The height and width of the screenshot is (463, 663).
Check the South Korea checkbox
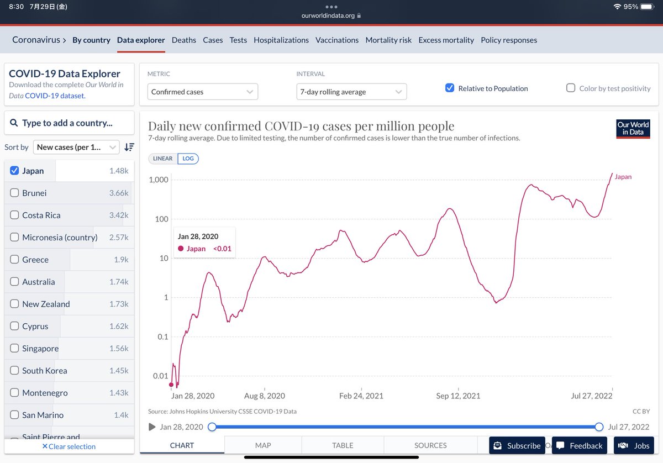(15, 370)
